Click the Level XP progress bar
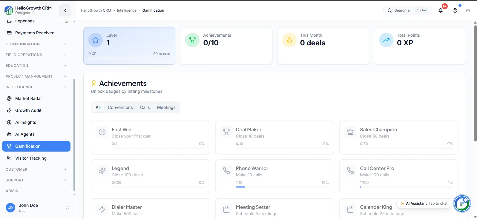The width and height of the screenshot is (477, 219). pyautogui.click(x=129, y=59)
